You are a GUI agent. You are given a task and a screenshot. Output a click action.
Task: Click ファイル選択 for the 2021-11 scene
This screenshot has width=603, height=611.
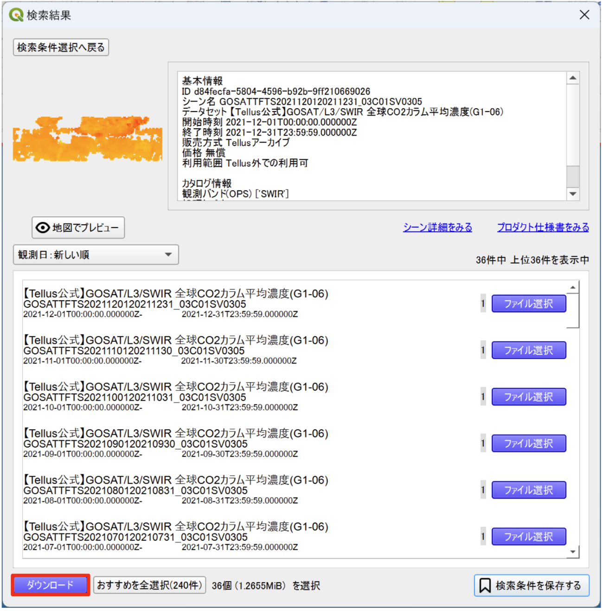pyautogui.click(x=528, y=350)
